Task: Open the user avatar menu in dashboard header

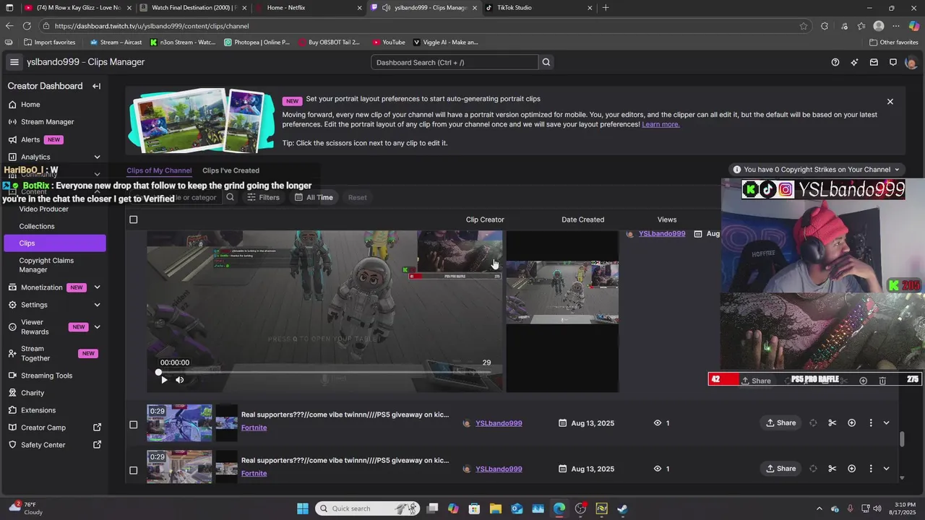Action: click(911, 62)
